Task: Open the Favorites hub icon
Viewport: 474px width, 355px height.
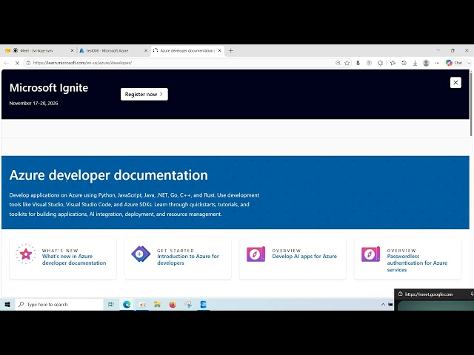Action: pos(393,63)
